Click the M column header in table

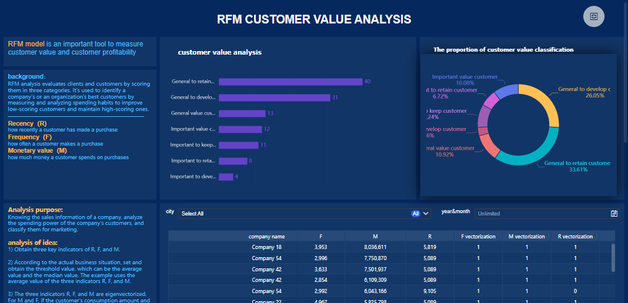click(375, 237)
